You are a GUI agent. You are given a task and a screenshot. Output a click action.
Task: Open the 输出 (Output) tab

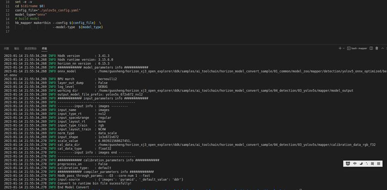pyautogui.click(x=17, y=48)
